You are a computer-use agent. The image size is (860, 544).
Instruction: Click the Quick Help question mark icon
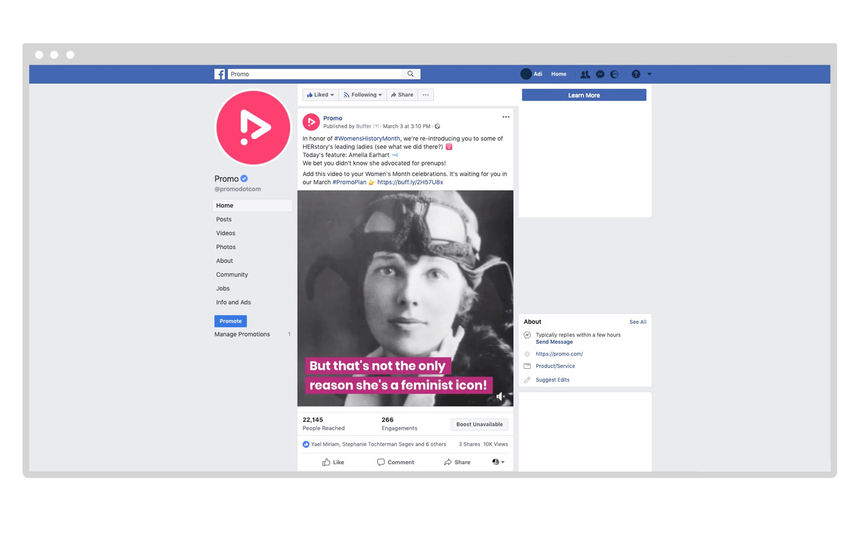[635, 74]
